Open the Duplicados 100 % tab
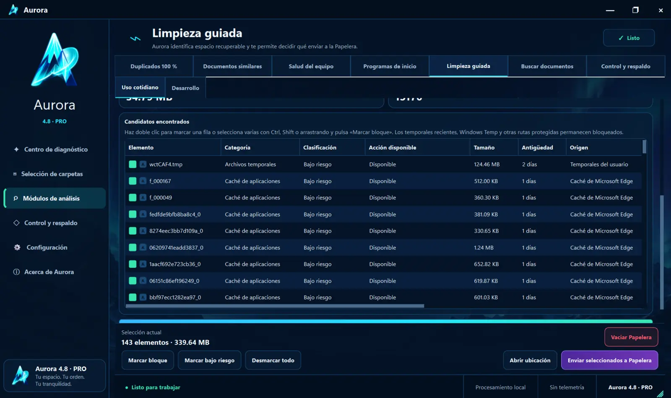The height and width of the screenshot is (398, 671). [x=153, y=66]
